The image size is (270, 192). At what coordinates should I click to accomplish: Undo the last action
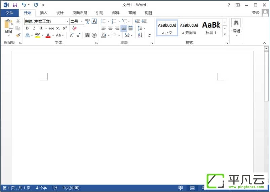[x=24, y=5]
